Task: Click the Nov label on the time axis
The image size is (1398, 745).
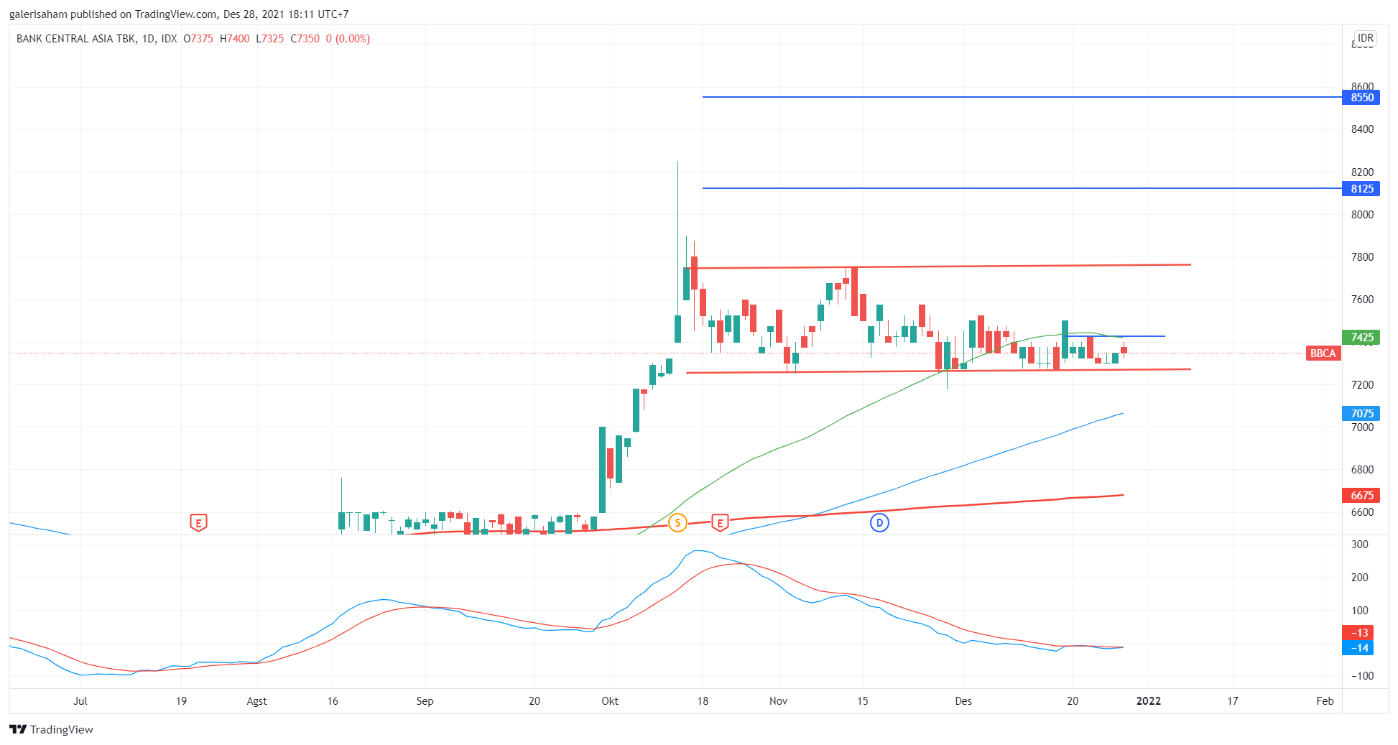Action: tap(778, 701)
